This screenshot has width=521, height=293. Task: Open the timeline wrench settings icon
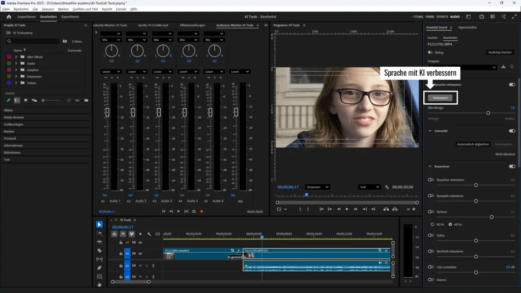click(x=149, y=234)
